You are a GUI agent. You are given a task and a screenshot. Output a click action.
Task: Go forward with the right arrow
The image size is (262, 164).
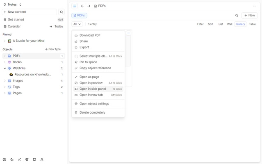tap(89, 6)
